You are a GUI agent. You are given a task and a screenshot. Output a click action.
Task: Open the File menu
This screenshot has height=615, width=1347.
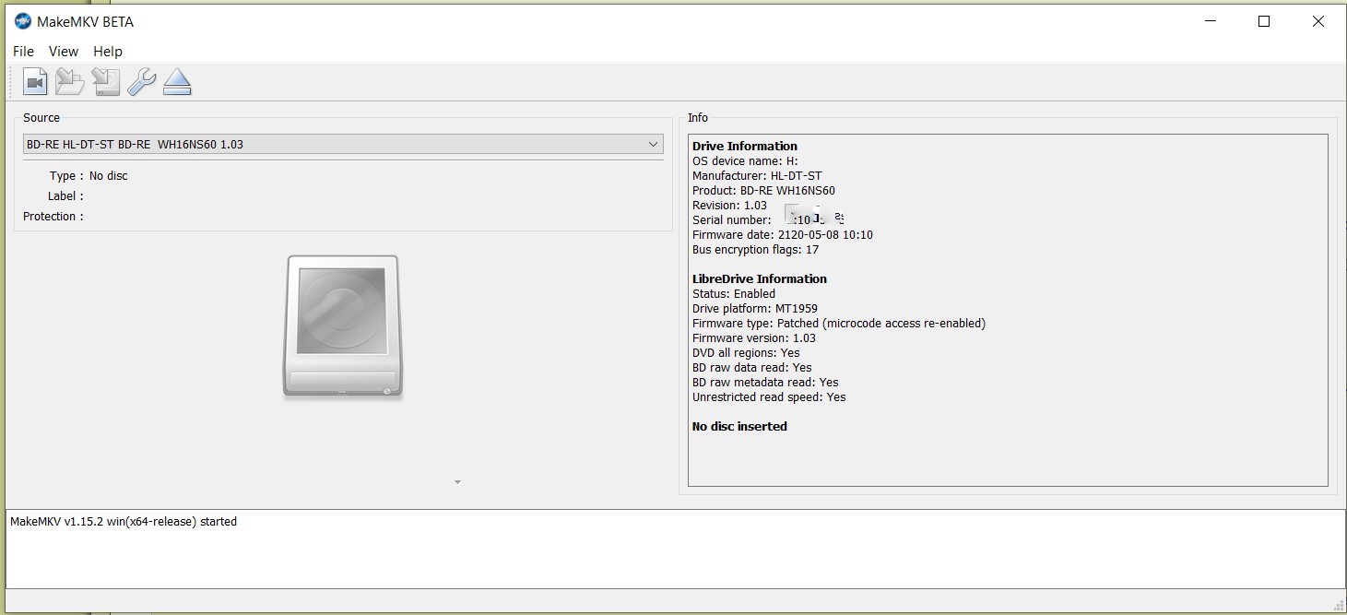coord(23,52)
